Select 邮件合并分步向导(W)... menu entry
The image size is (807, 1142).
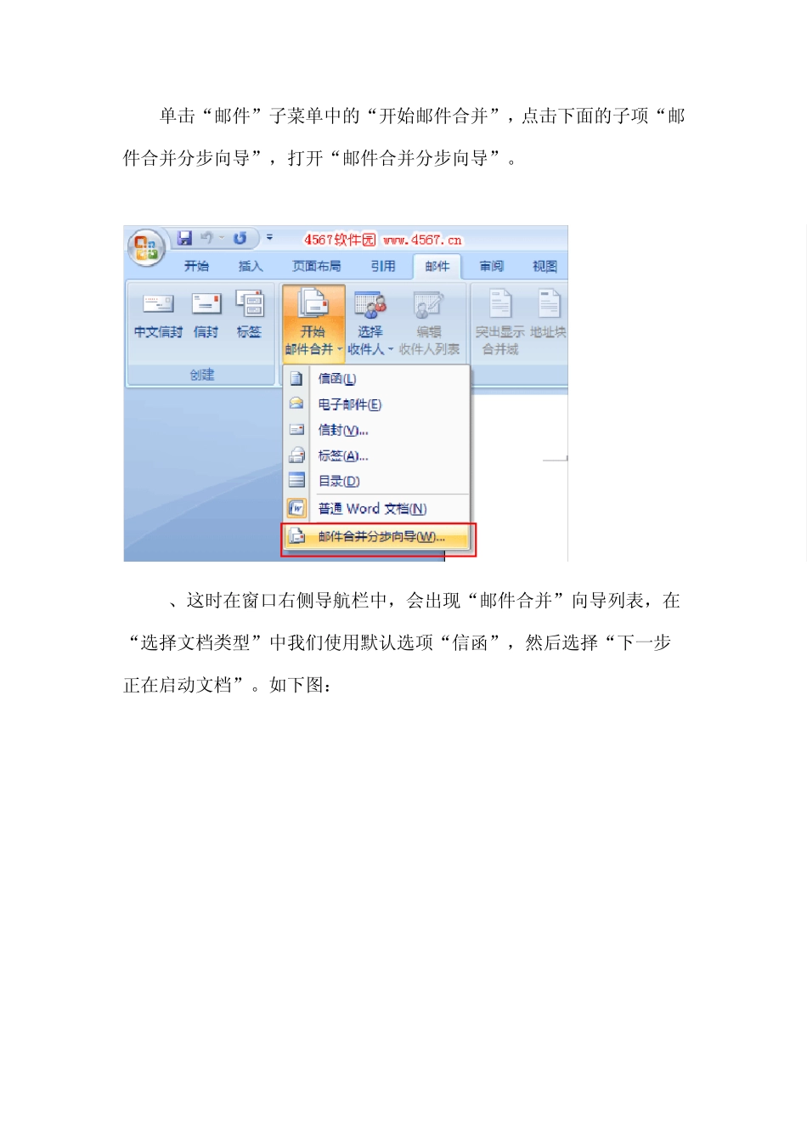(x=378, y=537)
